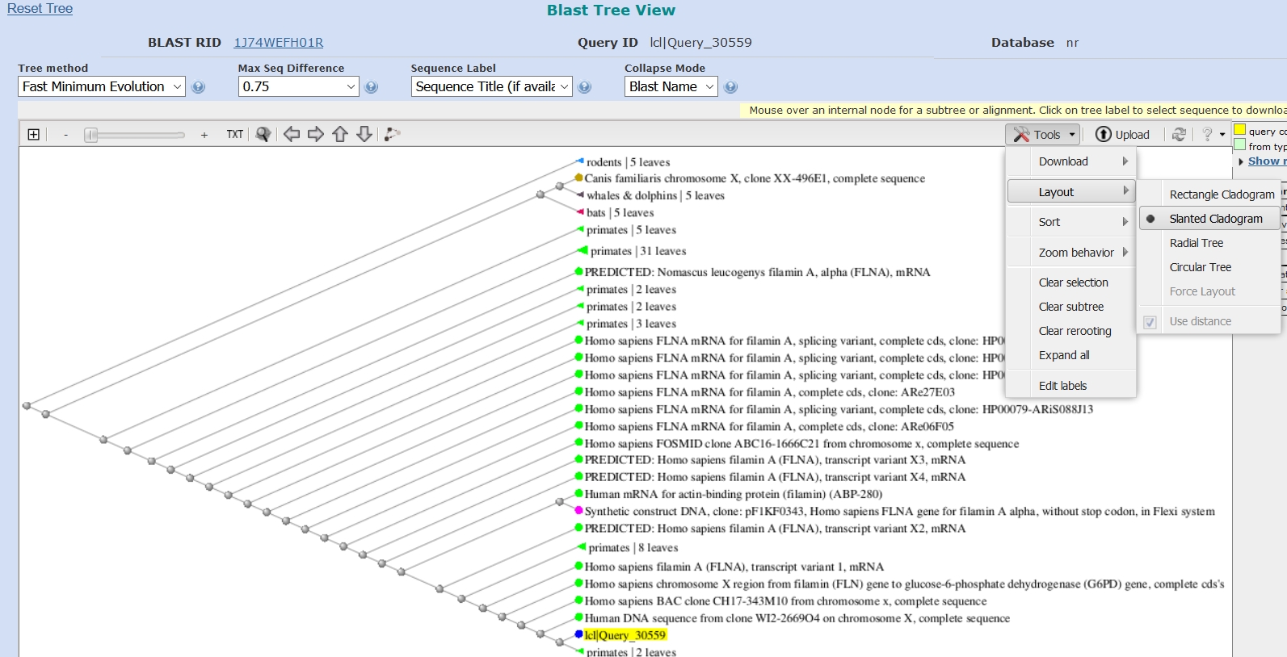Click the TXT label toggle button
This screenshot has width=1287, height=657.
(235, 135)
